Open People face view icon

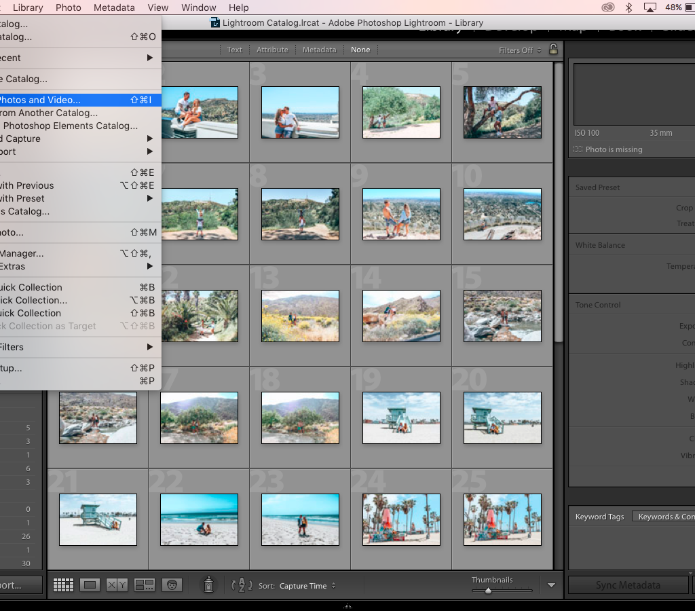tap(172, 585)
